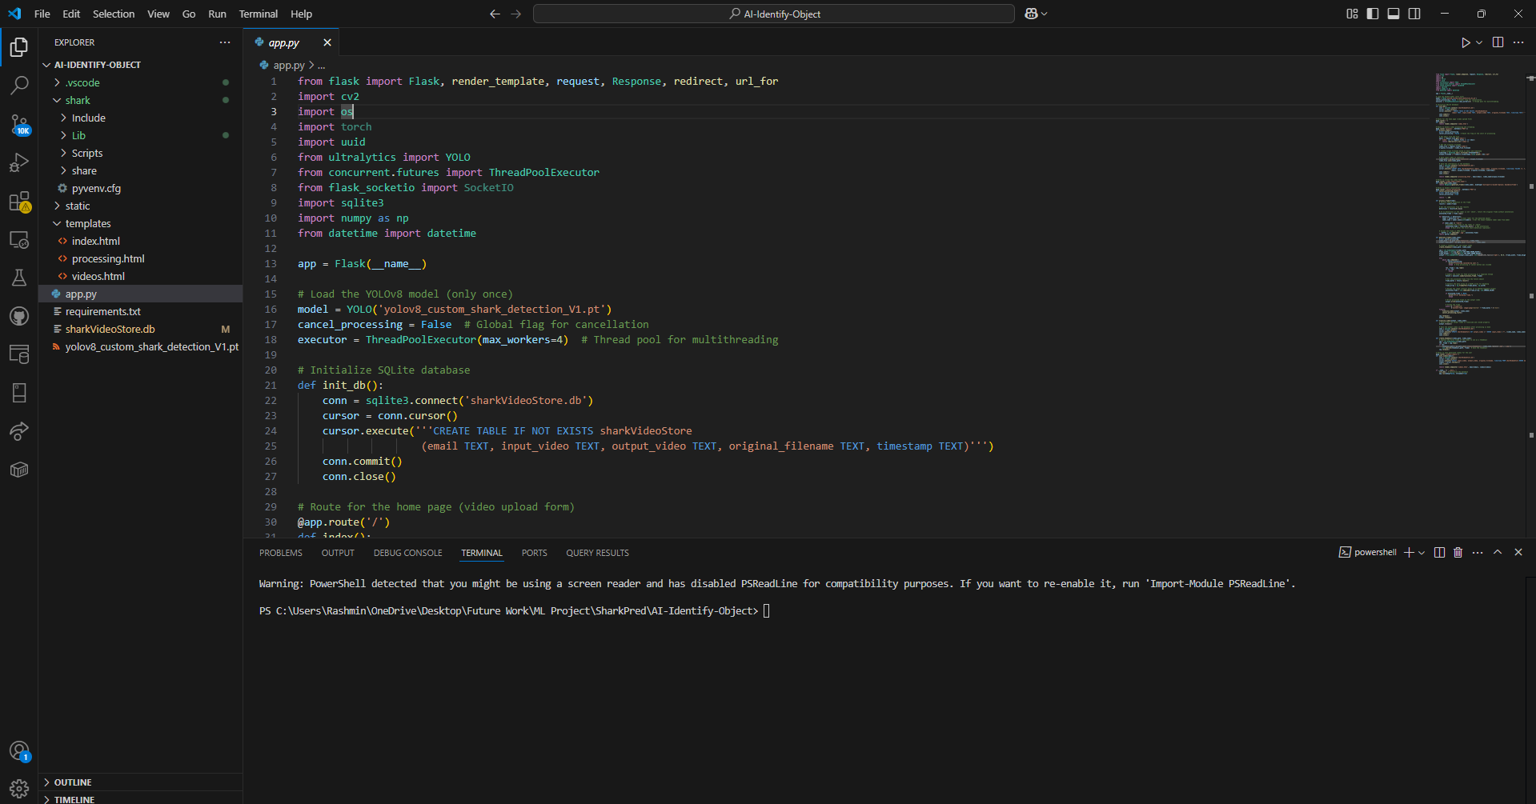Image resolution: width=1536 pixels, height=804 pixels.
Task: Open the Manage gear icon
Action: click(19, 789)
